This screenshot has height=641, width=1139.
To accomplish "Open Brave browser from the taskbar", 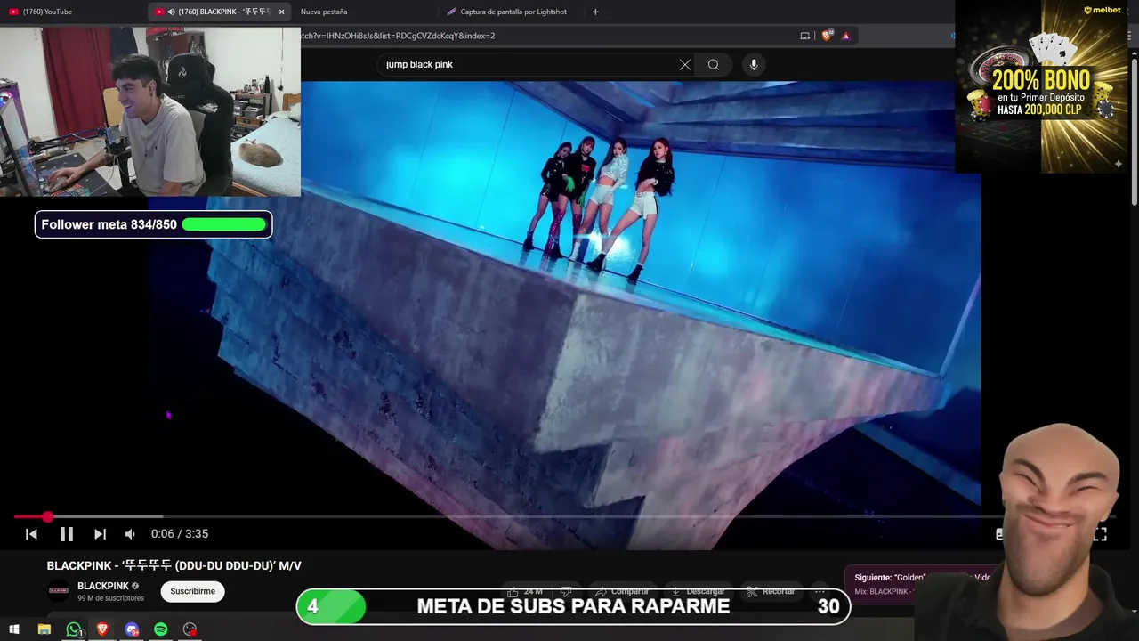I will point(103,629).
